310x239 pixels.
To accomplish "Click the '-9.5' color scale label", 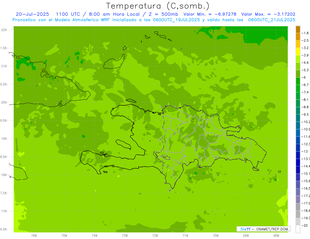I will tap(305, 114).
